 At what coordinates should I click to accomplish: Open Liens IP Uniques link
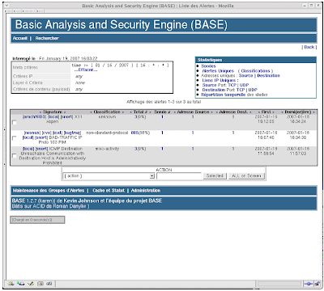[x=220, y=80]
